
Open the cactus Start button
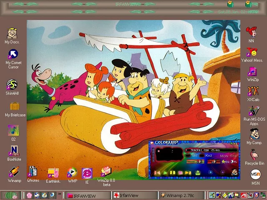pyautogui.click(x=11, y=195)
